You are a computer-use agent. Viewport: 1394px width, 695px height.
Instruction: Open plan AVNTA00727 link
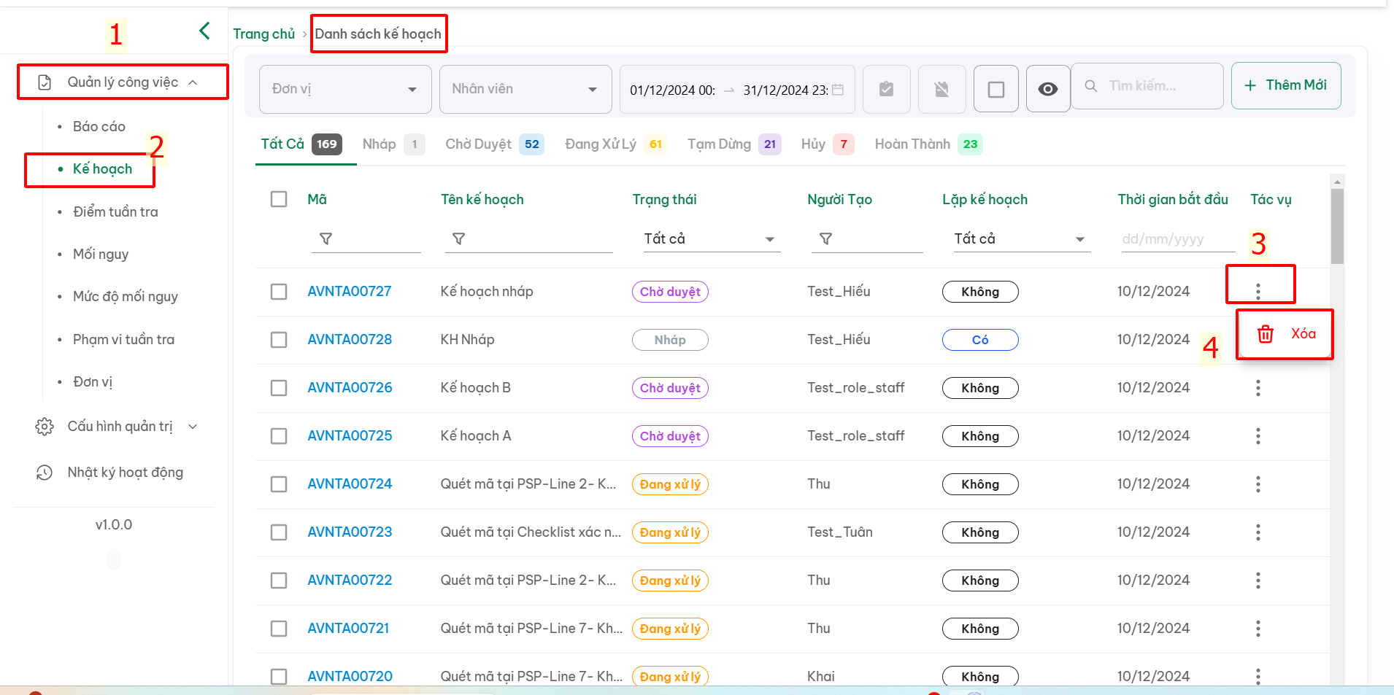tap(350, 292)
